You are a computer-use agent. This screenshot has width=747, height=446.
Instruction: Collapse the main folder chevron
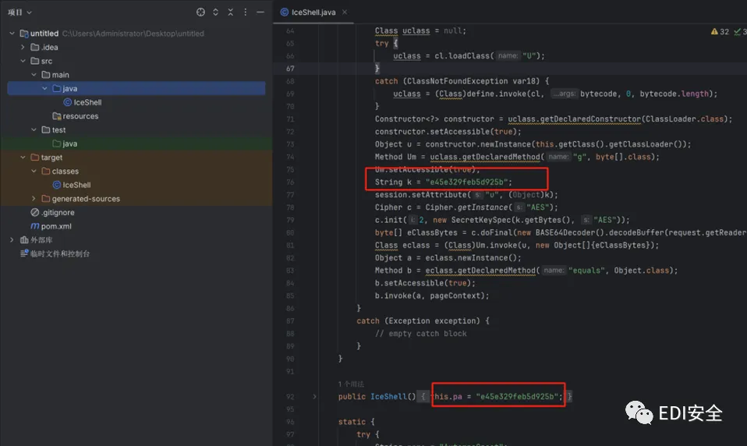(34, 75)
